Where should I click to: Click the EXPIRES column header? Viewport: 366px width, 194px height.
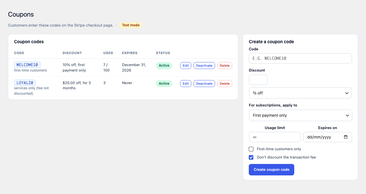130,53
